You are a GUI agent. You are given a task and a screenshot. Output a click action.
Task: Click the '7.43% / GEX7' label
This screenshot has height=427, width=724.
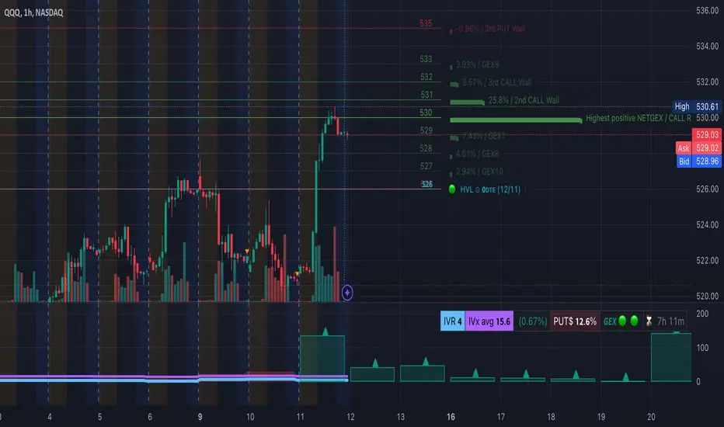tap(483, 136)
